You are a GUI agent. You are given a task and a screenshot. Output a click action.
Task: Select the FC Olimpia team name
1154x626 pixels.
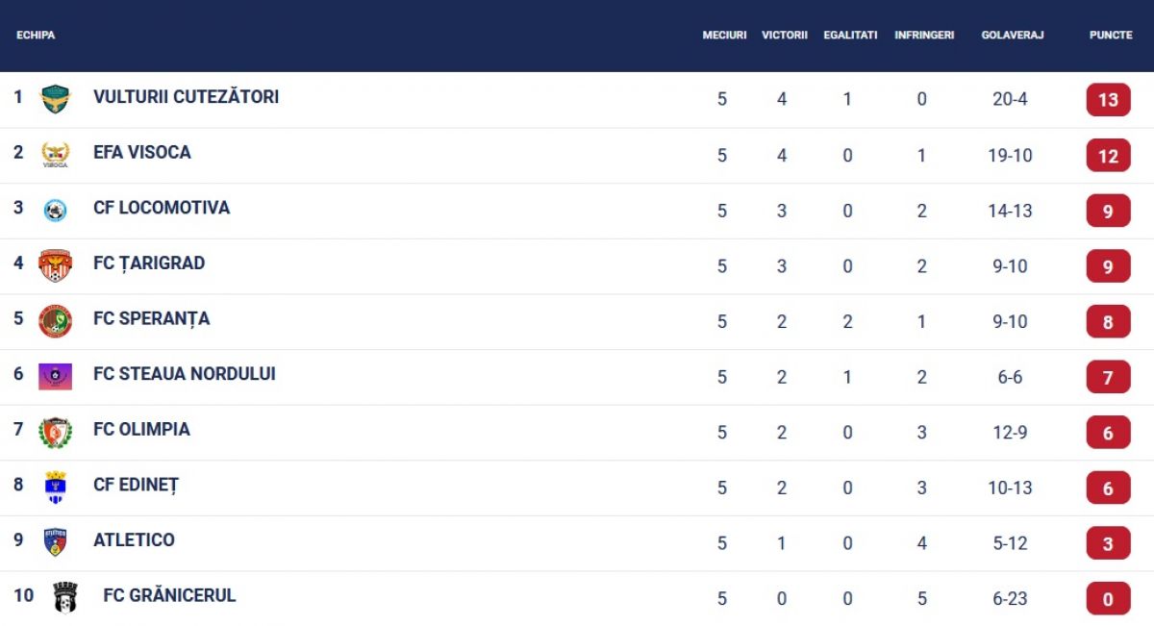[141, 429]
